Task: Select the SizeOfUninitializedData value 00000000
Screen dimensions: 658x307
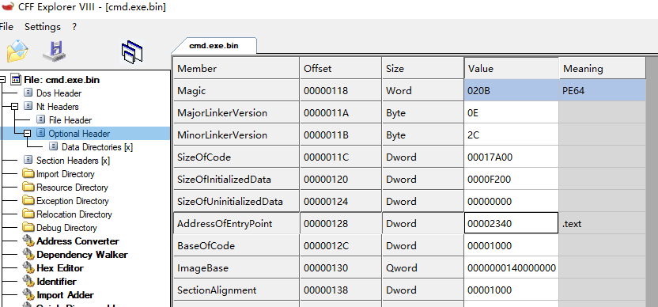Action: tap(511, 201)
